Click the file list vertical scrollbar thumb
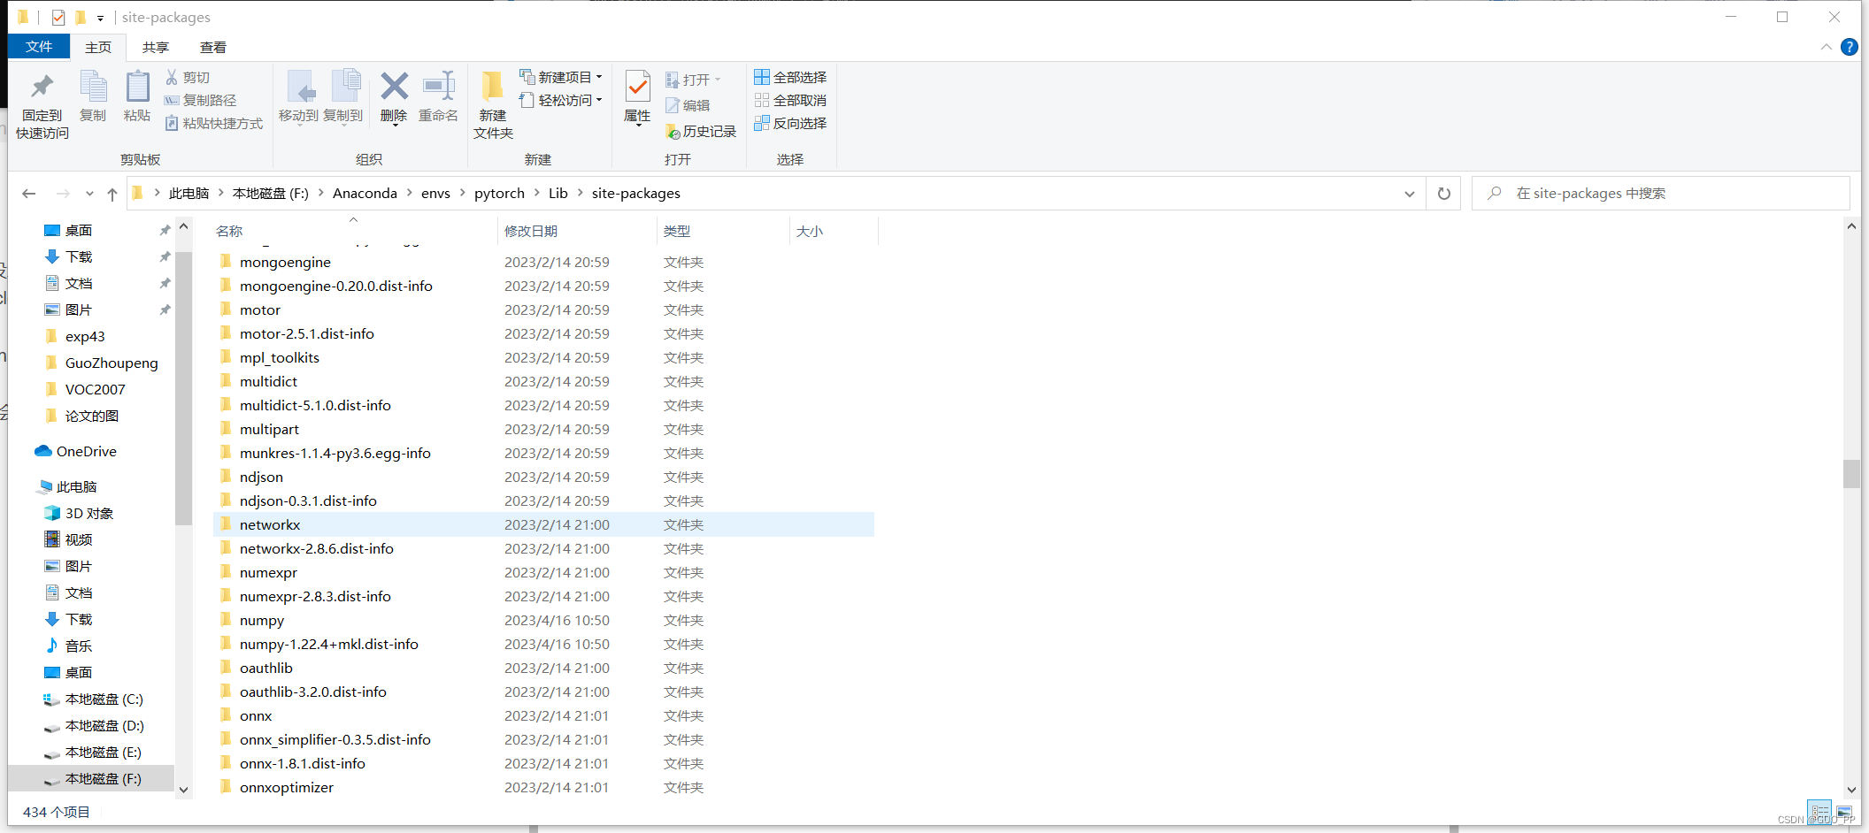The height and width of the screenshot is (833, 1869). coord(1851,474)
